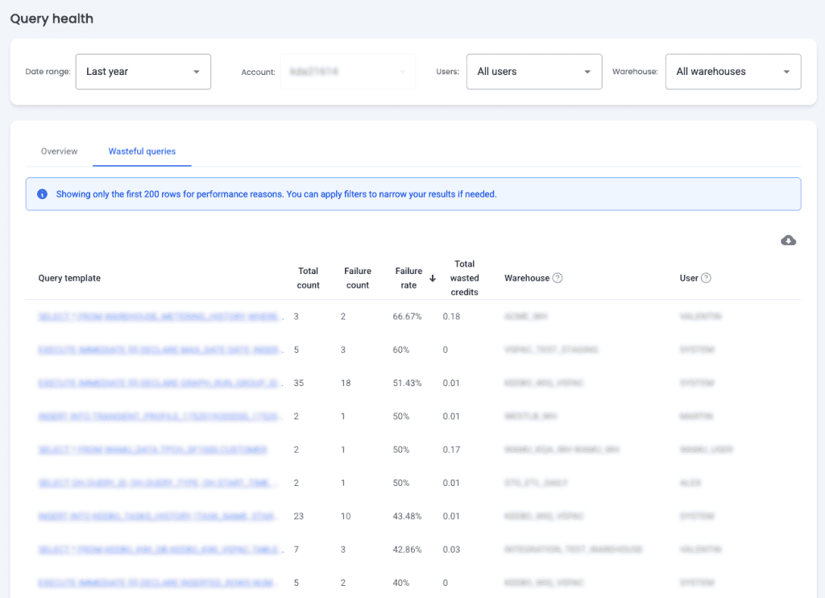Image resolution: width=825 pixels, height=598 pixels.
Task: Sort by the Query template column header
Action: coord(69,278)
